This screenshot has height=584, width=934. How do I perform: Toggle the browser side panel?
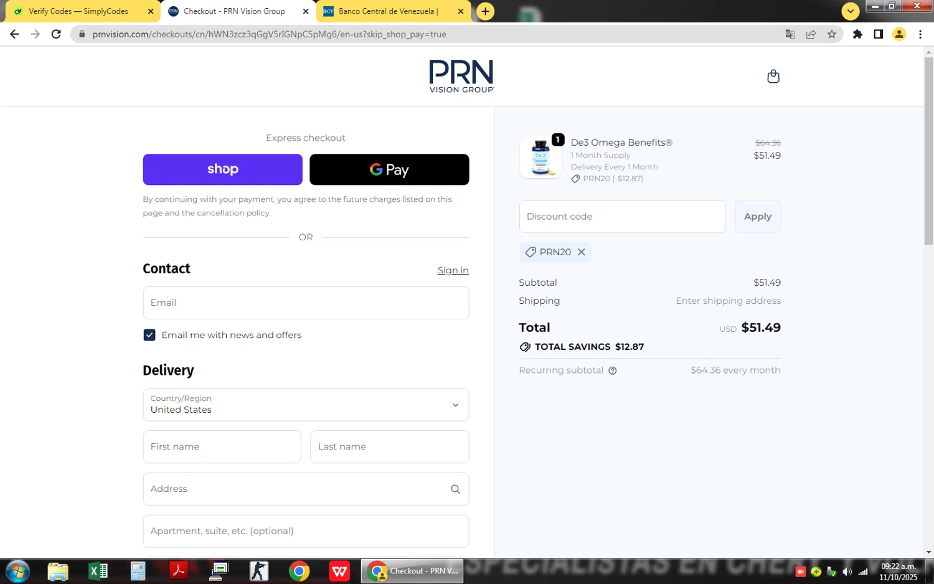pyautogui.click(x=878, y=34)
